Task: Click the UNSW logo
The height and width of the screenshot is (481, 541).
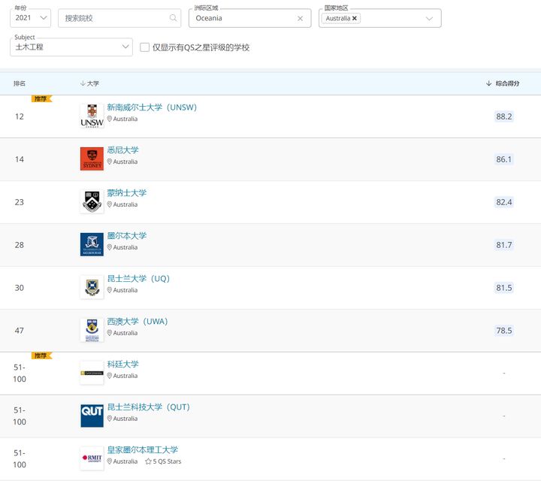Action: [x=92, y=116]
